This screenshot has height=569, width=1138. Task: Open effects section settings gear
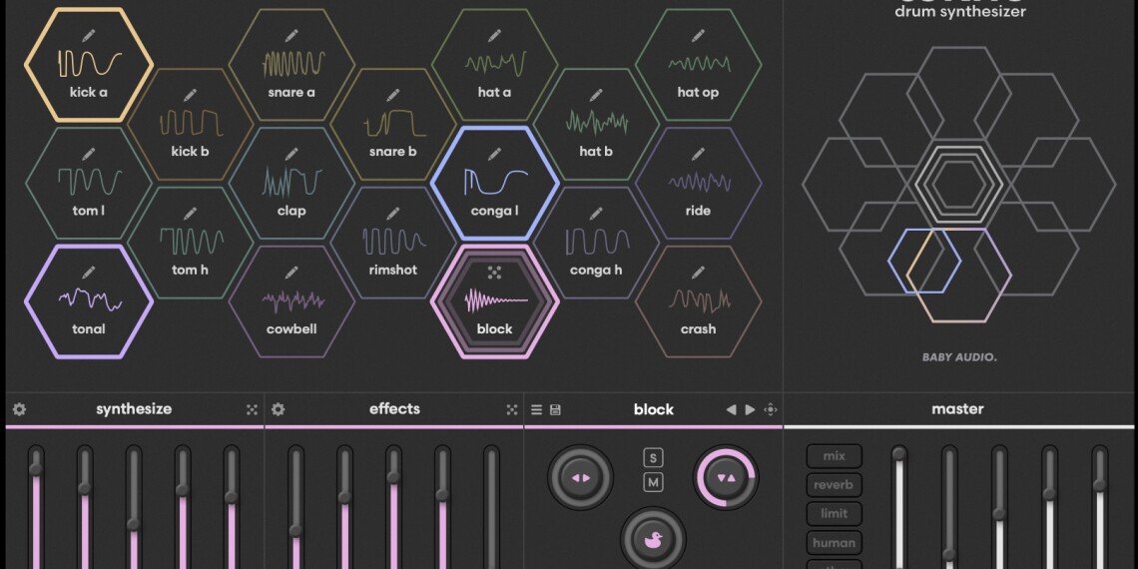(279, 409)
